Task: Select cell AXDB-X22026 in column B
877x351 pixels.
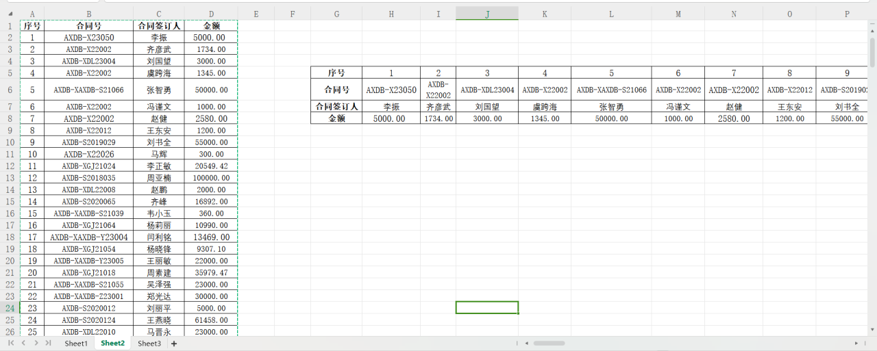Action: (x=89, y=155)
